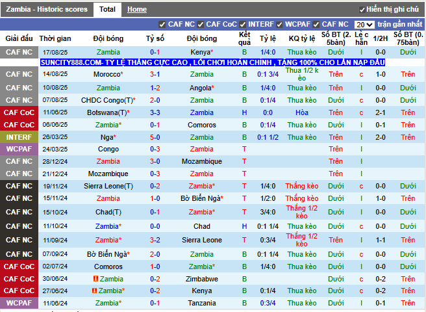Toggle the CAF CoC filter checkbox
This screenshot has height=312, width=426.
click(x=201, y=25)
